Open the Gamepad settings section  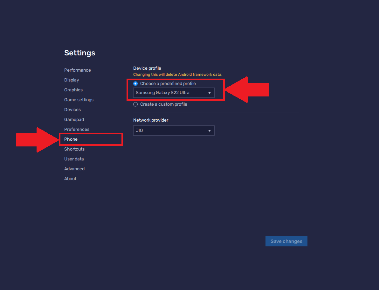pos(74,119)
